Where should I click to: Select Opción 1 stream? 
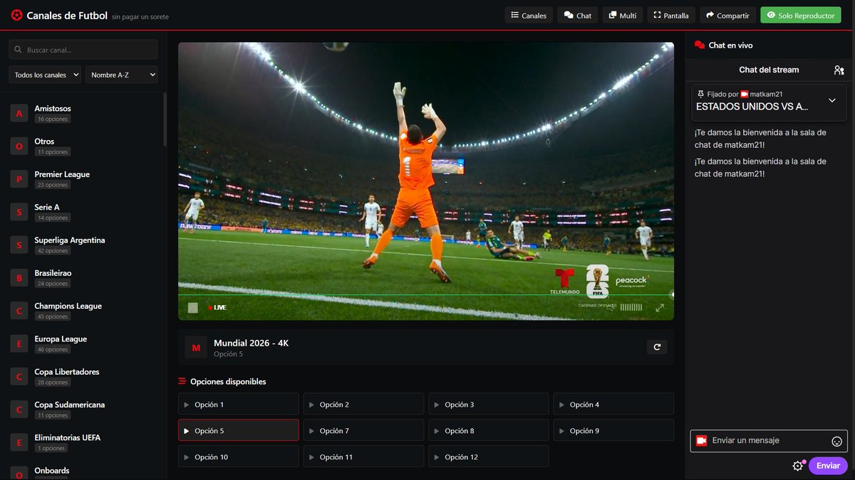pos(238,404)
